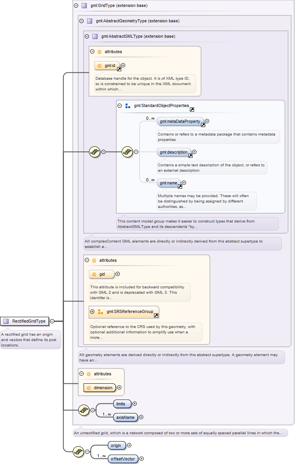Expand the axisName plus icon
The image size is (295, 465).
(141, 417)
